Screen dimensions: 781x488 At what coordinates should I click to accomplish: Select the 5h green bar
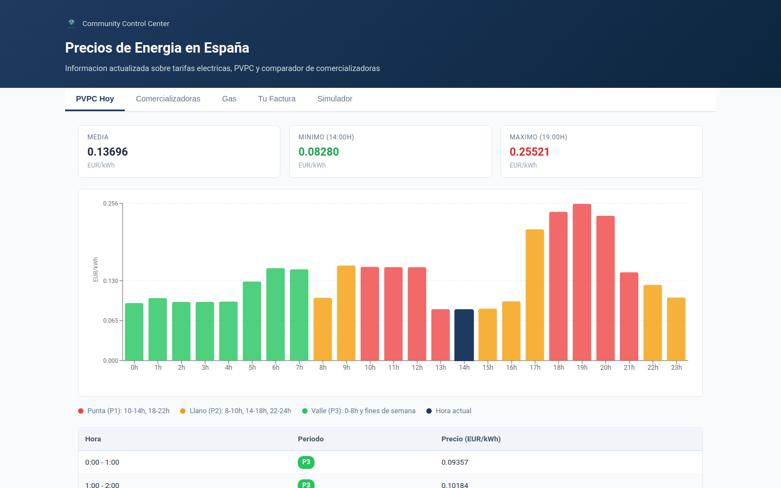coord(252,321)
